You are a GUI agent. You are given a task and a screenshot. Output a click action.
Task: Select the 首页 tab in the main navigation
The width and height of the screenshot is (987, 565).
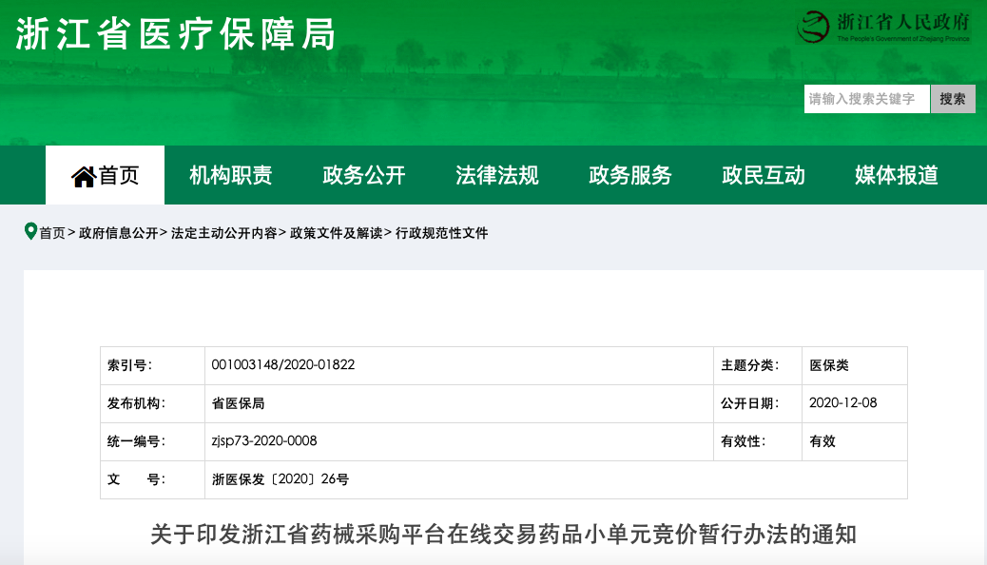(105, 174)
